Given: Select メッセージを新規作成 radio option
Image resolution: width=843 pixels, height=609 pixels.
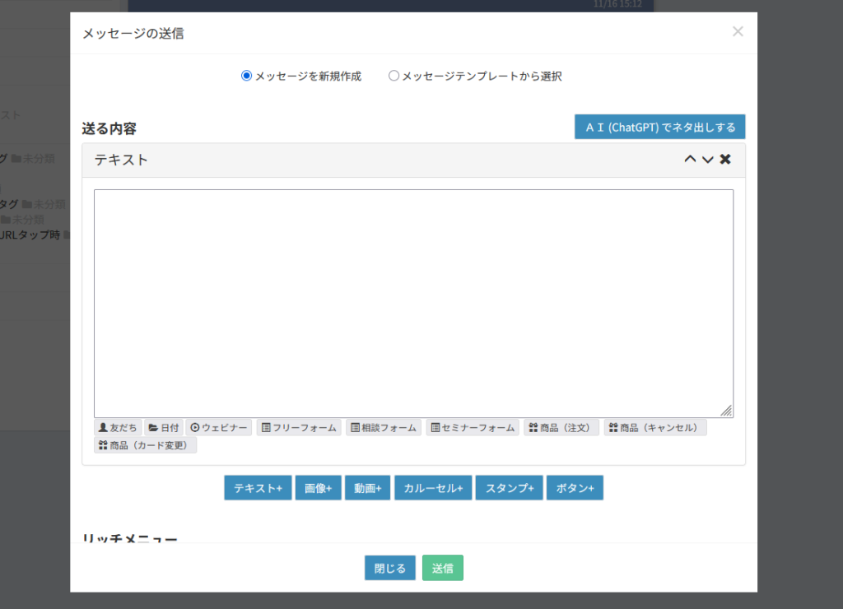Looking at the screenshot, I should click(x=246, y=76).
